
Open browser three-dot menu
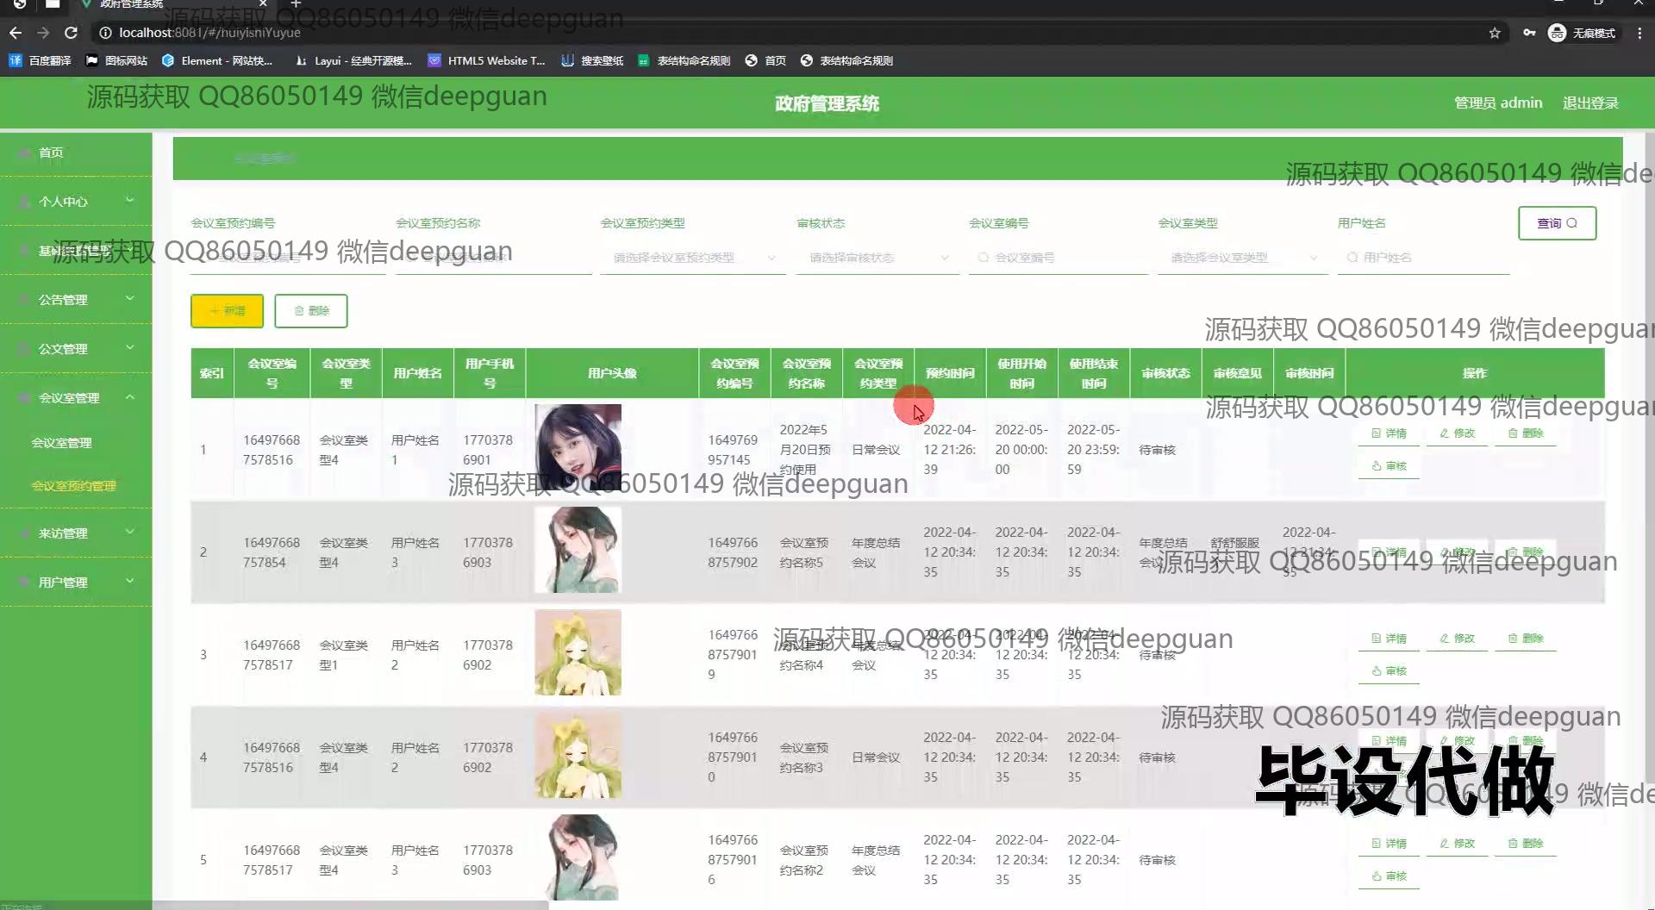[x=1639, y=33]
